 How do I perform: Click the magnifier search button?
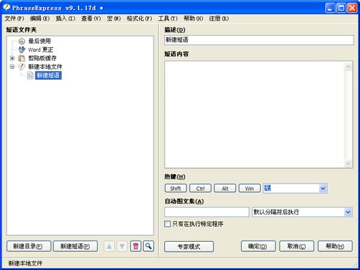coord(149,247)
